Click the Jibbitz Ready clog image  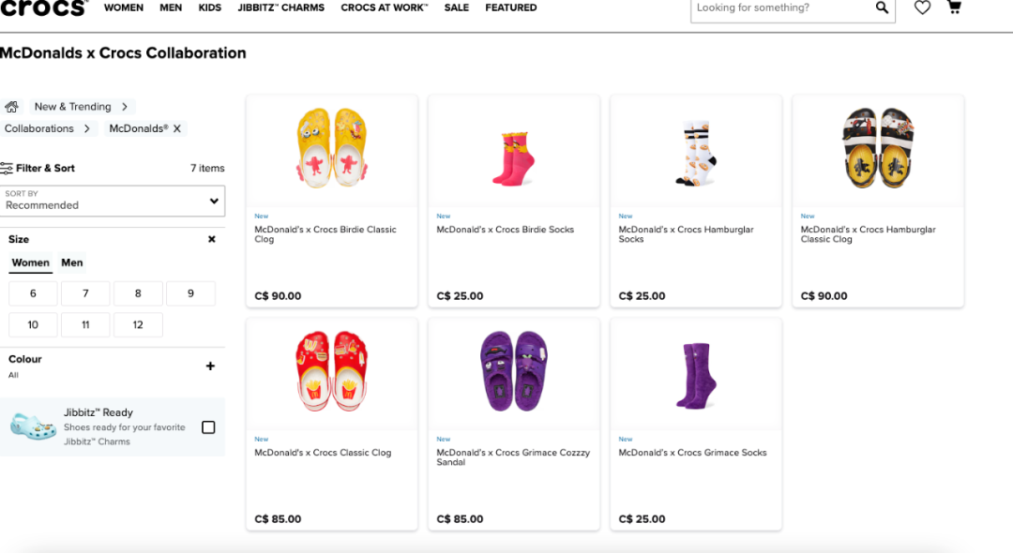tap(33, 426)
